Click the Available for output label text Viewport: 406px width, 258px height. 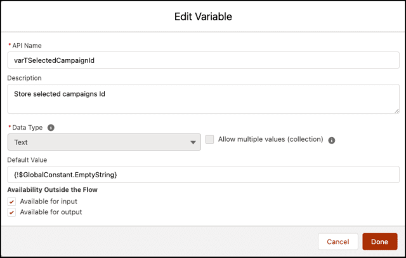(x=51, y=212)
